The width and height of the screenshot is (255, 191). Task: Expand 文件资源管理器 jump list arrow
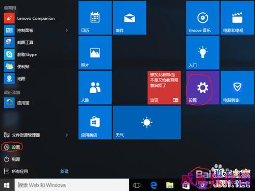coord(67,135)
